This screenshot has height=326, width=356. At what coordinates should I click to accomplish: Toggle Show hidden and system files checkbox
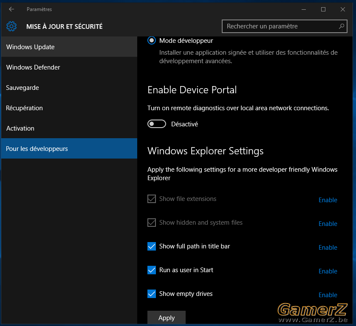152,223
